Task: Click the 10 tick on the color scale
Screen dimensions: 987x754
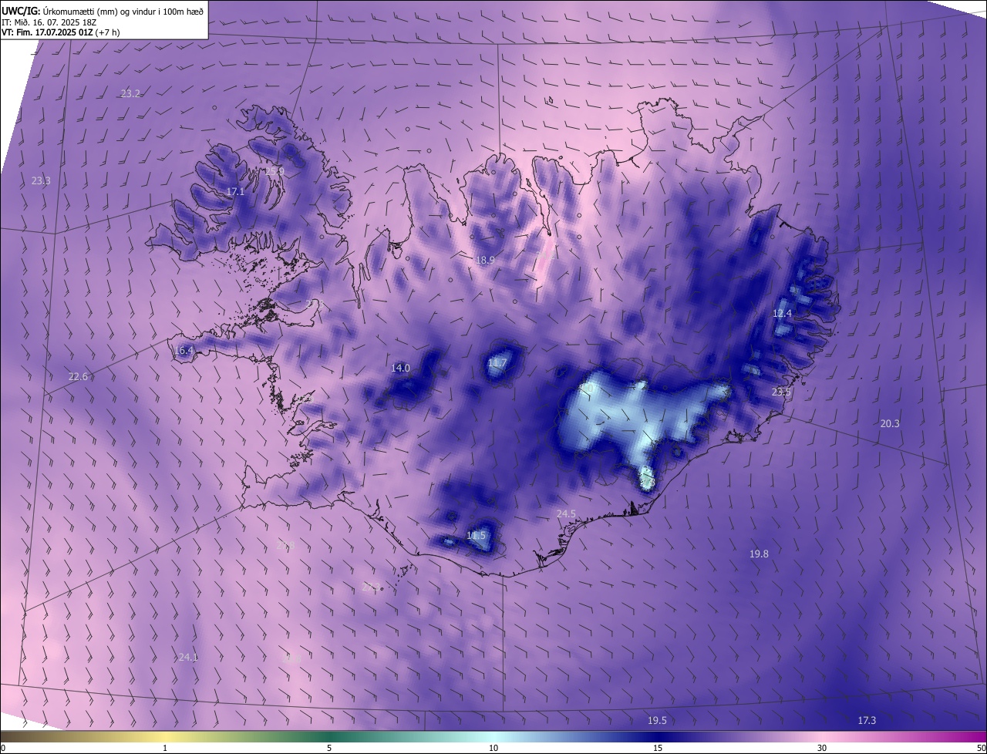Action: 493,748
